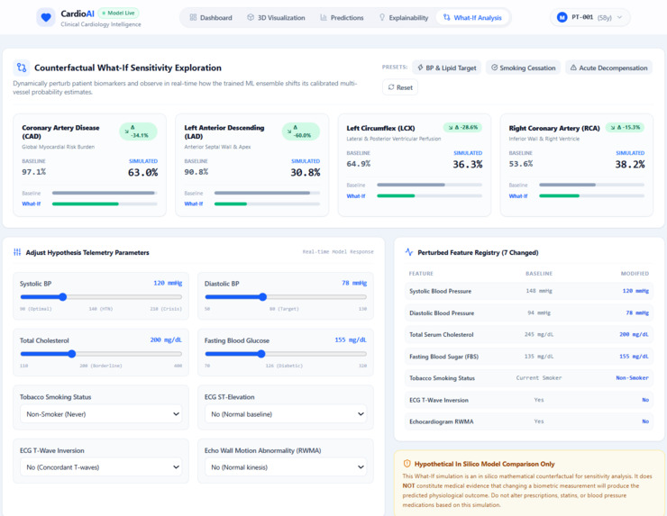Screen dimensions: 667x516
Task: Click the Echocardiogram RWMA registry row
Action: [529, 421]
